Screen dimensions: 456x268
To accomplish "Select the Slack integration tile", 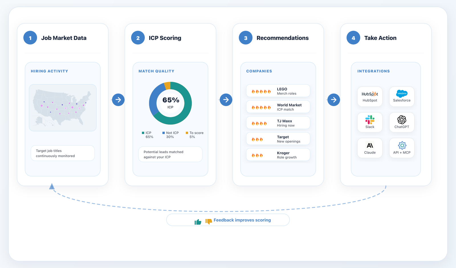I will 370,122.
